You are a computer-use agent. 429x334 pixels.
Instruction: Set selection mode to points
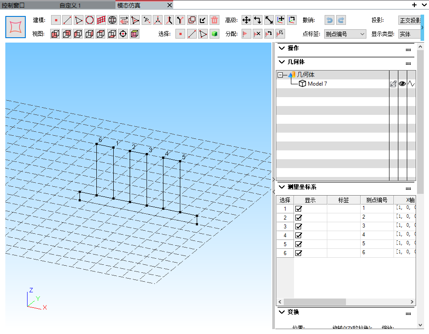(180, 34)
